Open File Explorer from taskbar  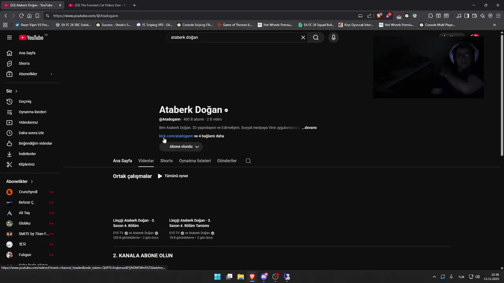241,277
